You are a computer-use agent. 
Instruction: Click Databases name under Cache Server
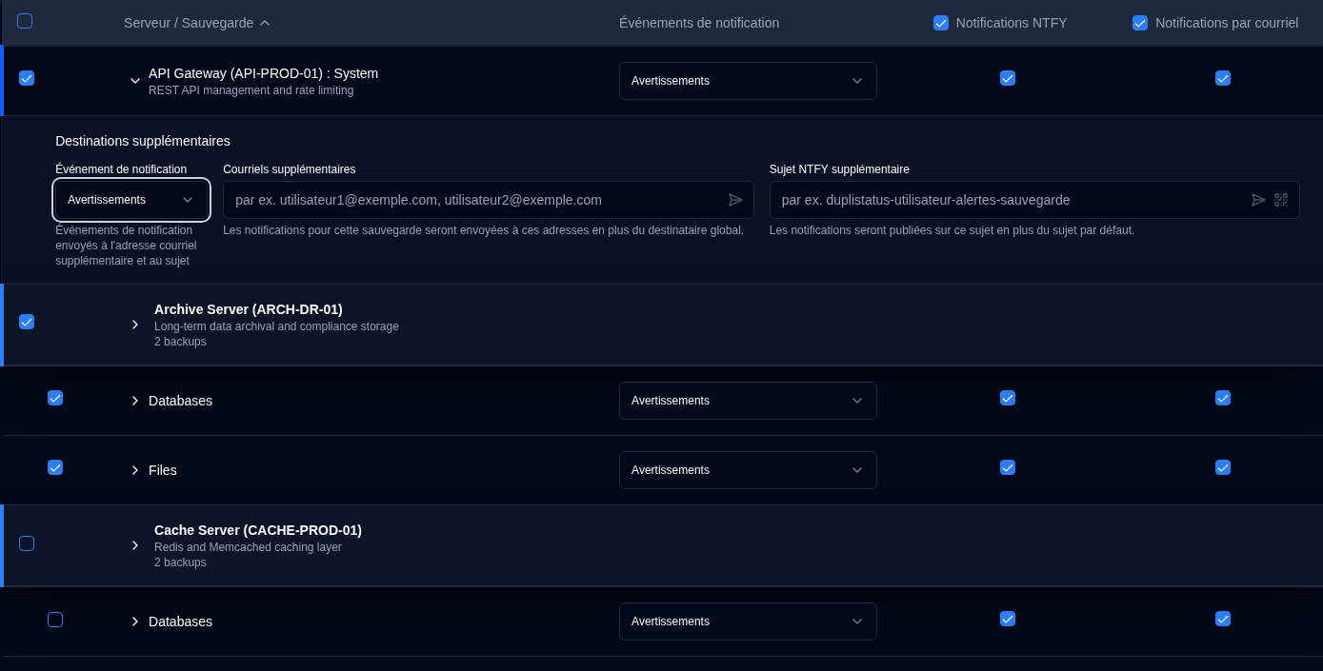tap(180, 622)
